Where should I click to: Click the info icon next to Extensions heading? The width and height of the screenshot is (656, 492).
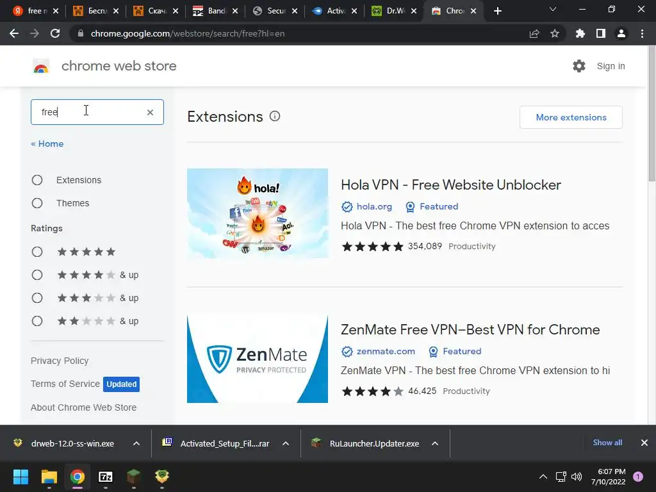275,117
